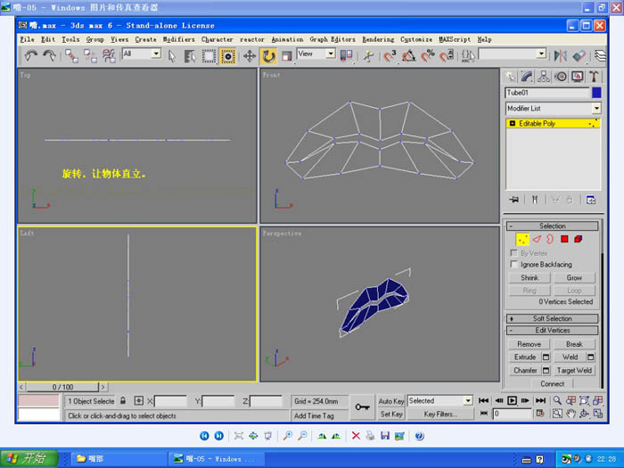
Task: Click the Undo arrow in main toolbar
Action: (x=30, y=55)
